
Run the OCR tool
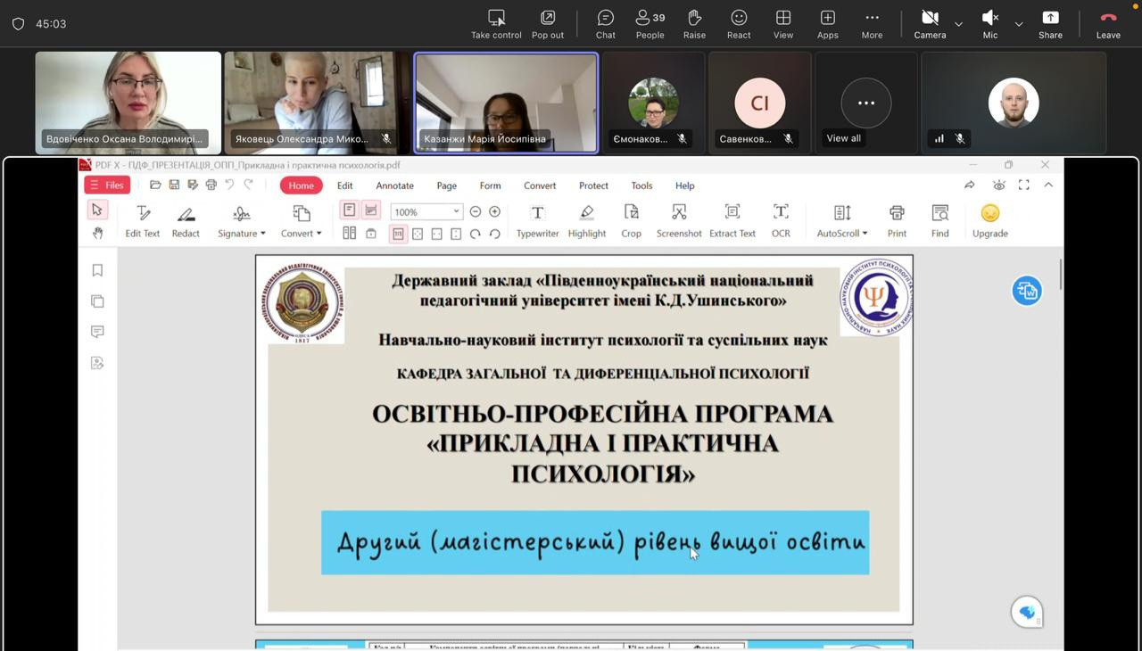point(781,221)
